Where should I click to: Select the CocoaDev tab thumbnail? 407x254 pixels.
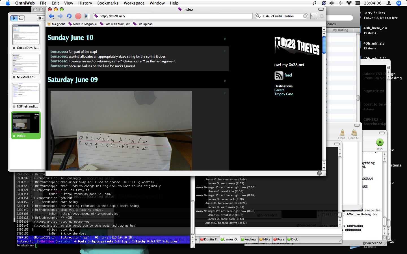[x=26, y=34]
